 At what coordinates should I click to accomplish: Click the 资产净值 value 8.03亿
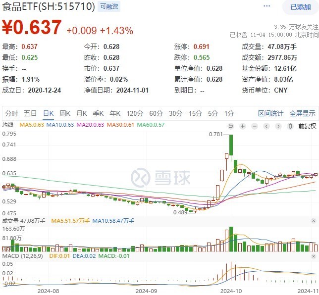(283, 79)
